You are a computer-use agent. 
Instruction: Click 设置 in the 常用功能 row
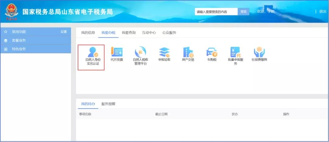(x=64, y=32)
